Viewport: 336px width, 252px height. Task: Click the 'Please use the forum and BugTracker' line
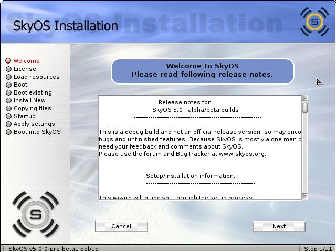[x=182, y=154]
